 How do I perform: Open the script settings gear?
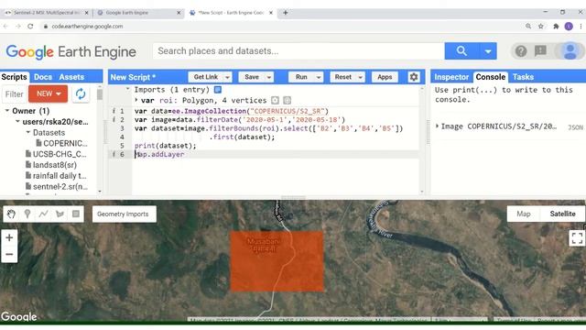tap(413, 77)
